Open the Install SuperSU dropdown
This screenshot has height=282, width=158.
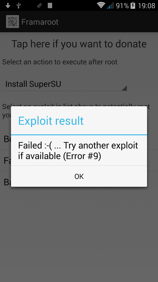click(x=64, y=84)
